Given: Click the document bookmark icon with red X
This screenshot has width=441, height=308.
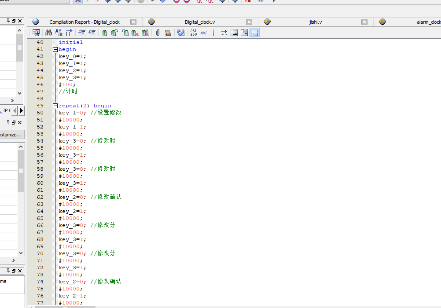Looking at the screenshot, I should (145, 33).
